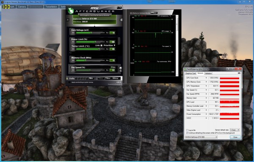The width and height of the screenshot is (254, 162).
Task: Click the GPU-Z title bar icon
Action: (x=185, y=69)
